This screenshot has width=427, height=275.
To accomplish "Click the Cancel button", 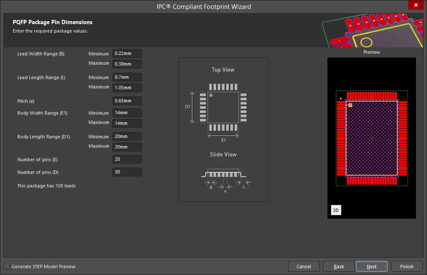I will [304, 267].
